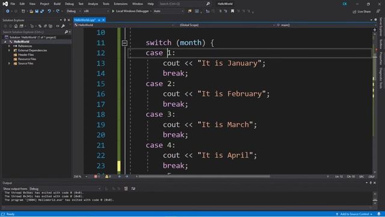Focus the Search Solution Explorer field
Image resolution: width=385 pixels, height=217 pixels.
pos(33,32)
